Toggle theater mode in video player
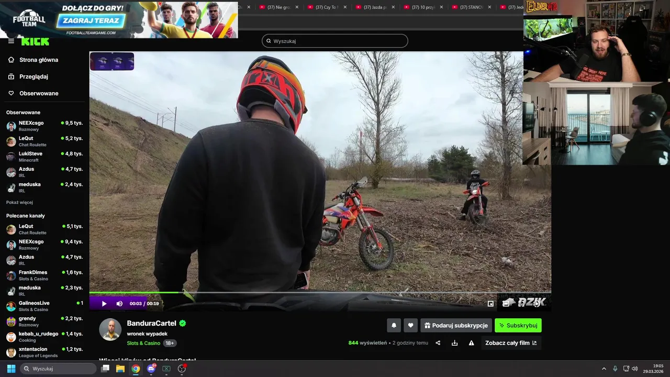This screenshot has height=377, width=670. click(506, 304)
